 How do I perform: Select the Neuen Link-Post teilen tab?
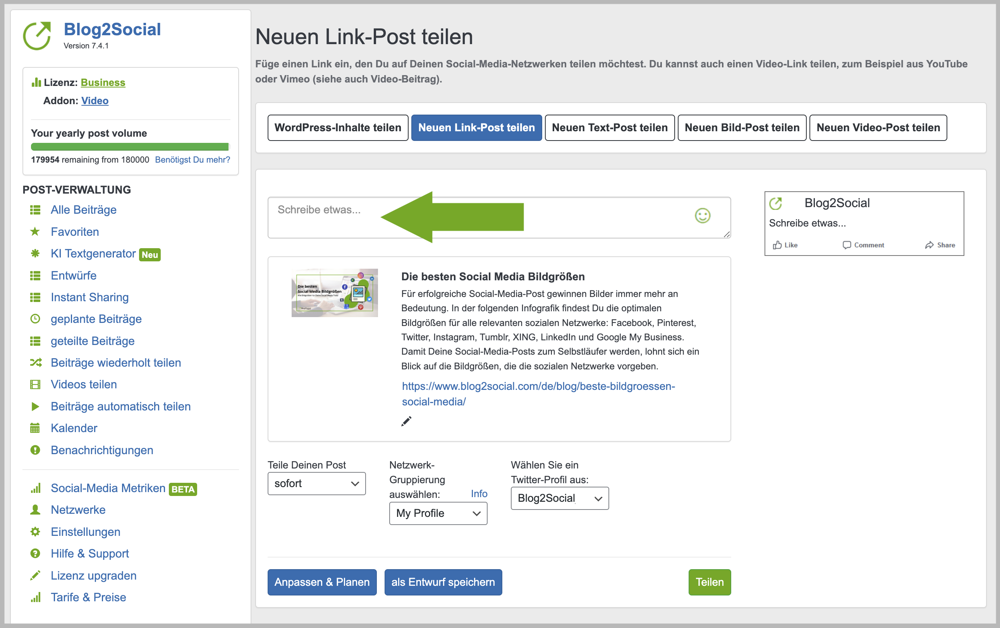pos(476,127)
